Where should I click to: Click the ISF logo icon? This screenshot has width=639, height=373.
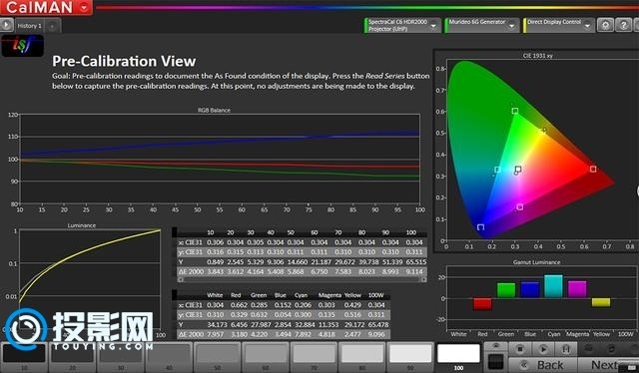point(22,46)
